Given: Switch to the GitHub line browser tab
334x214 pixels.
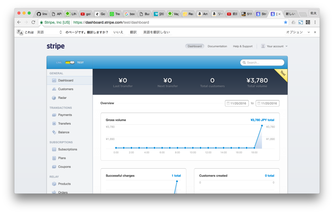Looking at the screenshot, I should click(x=42, y=14).
